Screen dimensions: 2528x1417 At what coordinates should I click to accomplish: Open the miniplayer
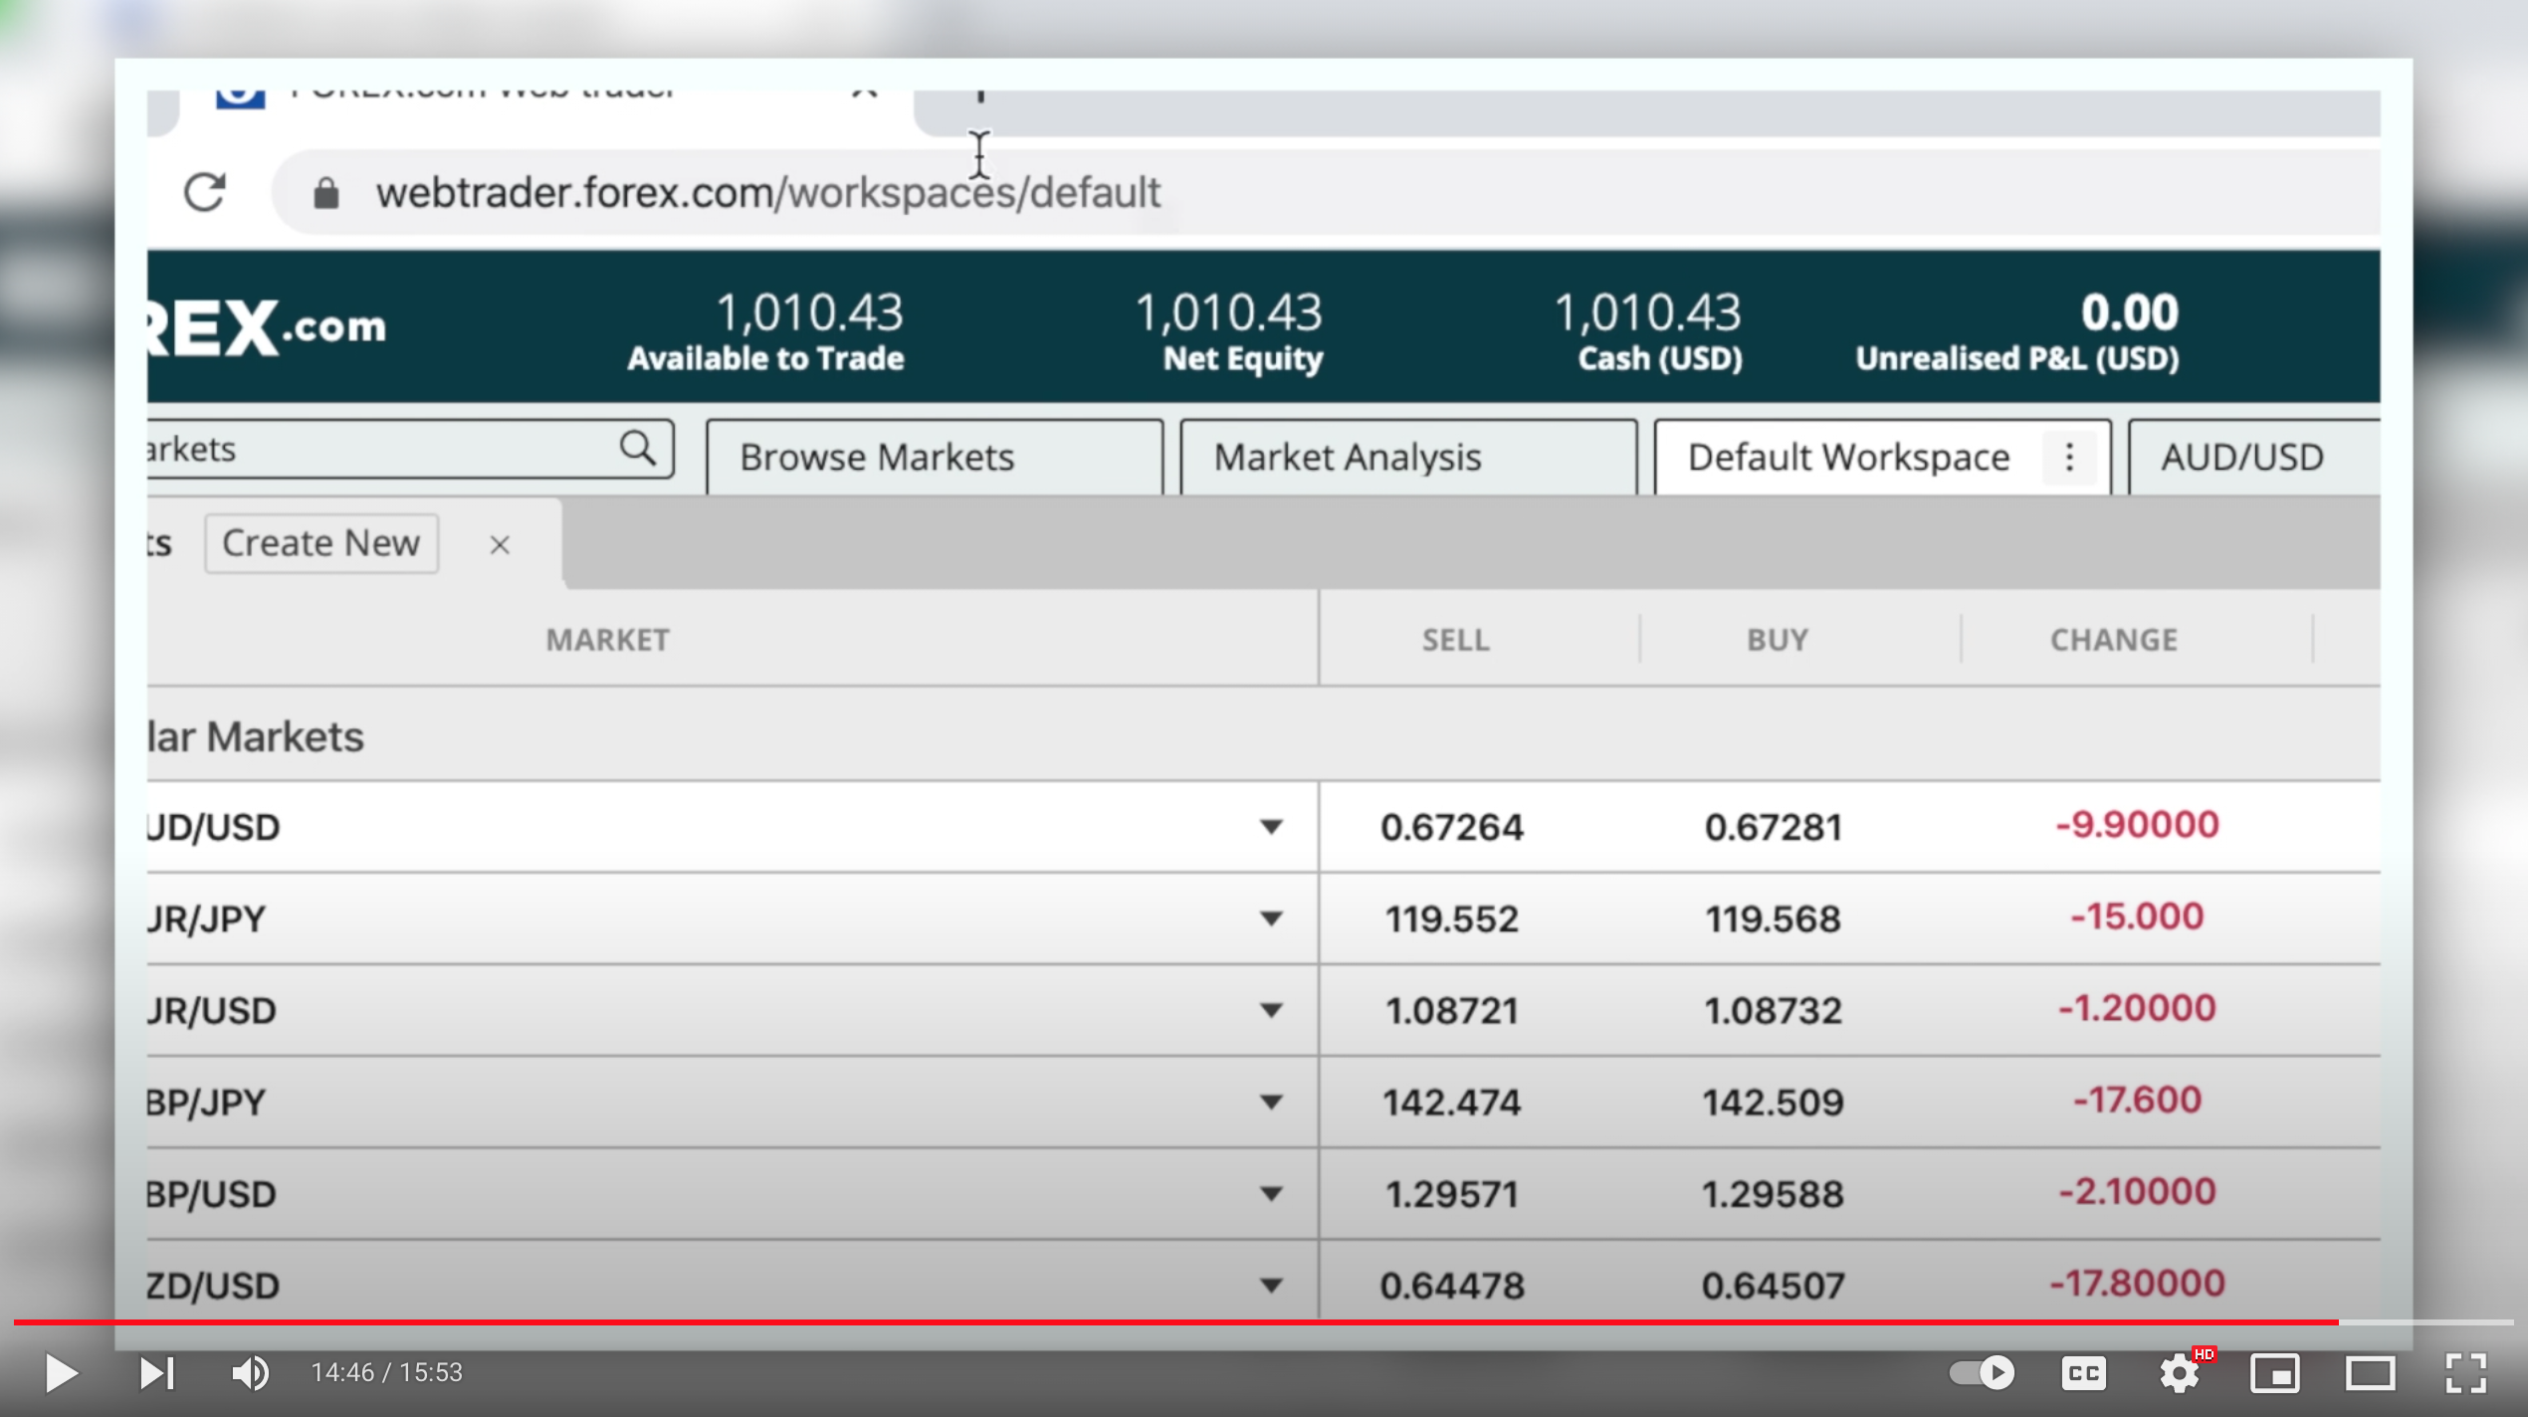[x=2275, y=1374]
